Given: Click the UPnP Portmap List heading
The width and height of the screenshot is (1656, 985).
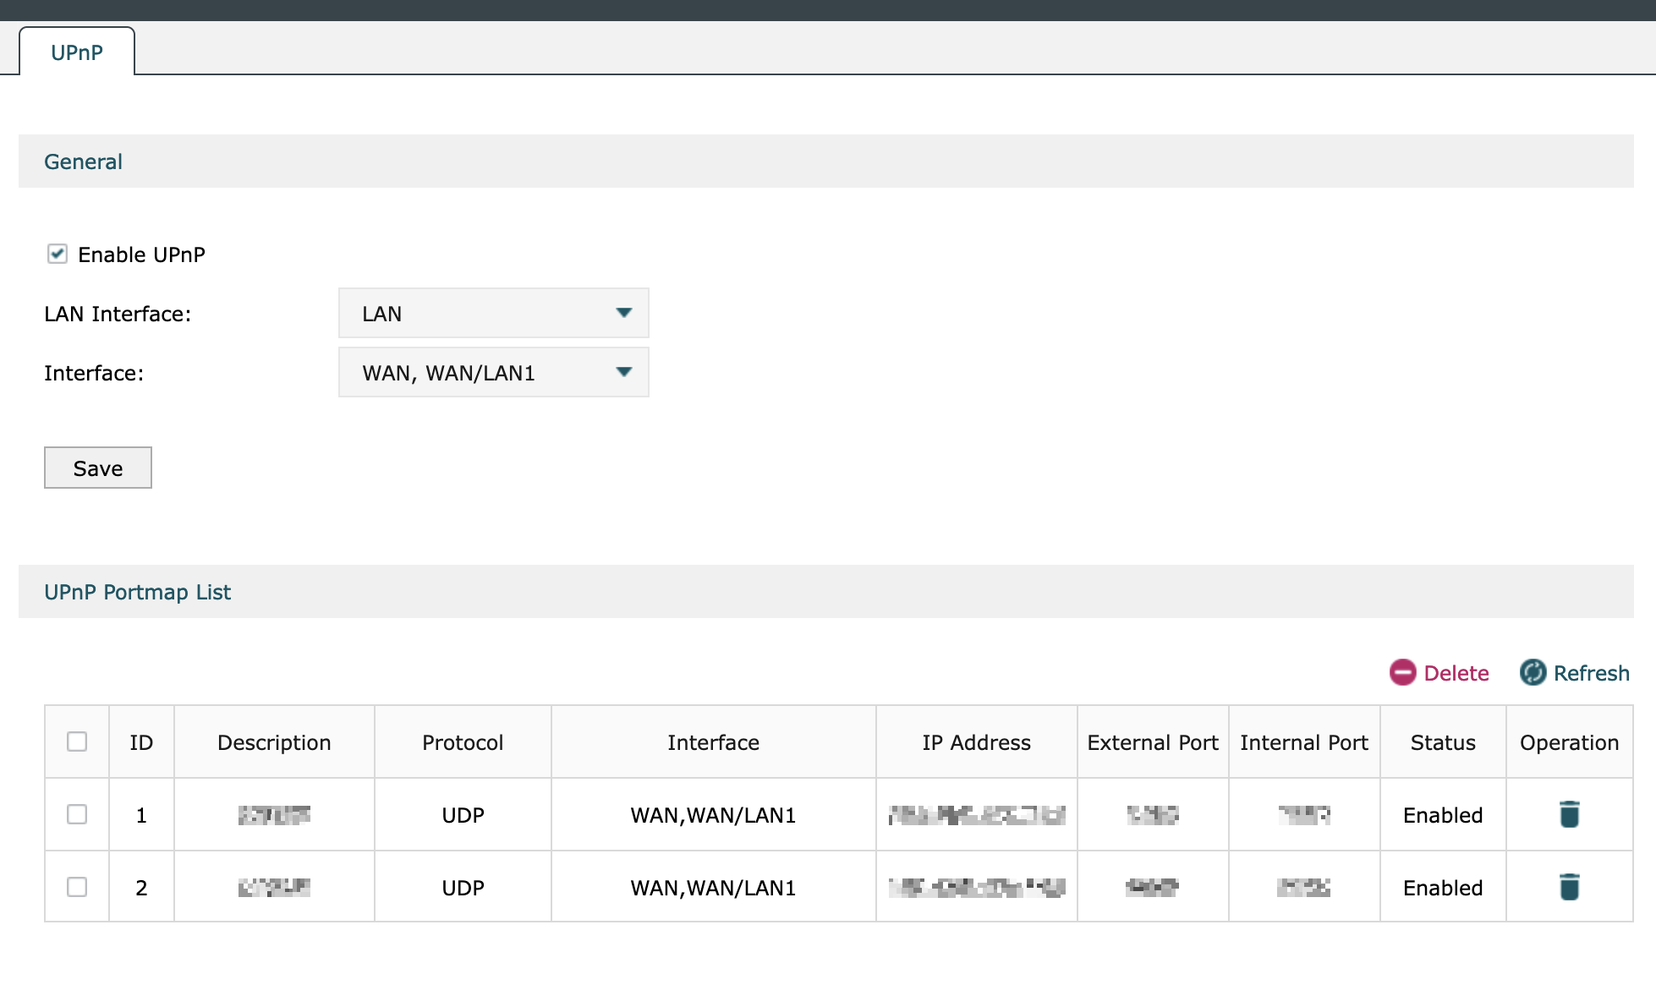Looking at the screenshot, I should click(138, 591).
